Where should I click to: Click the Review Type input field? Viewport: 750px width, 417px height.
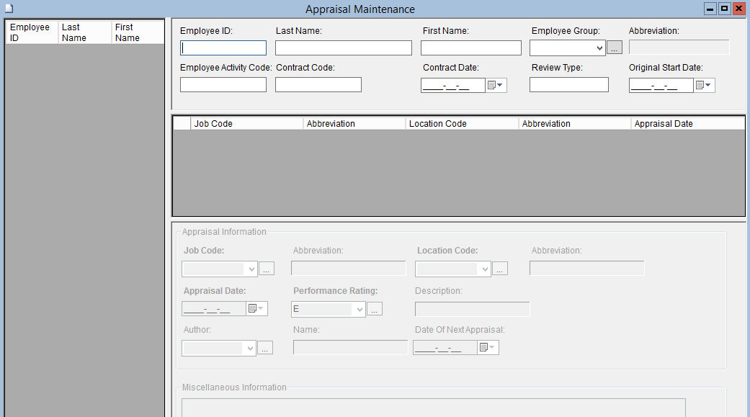[x=568, y=85]
